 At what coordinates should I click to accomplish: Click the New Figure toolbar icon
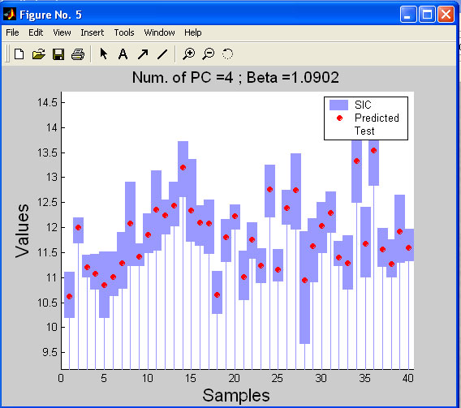point(19,54)
